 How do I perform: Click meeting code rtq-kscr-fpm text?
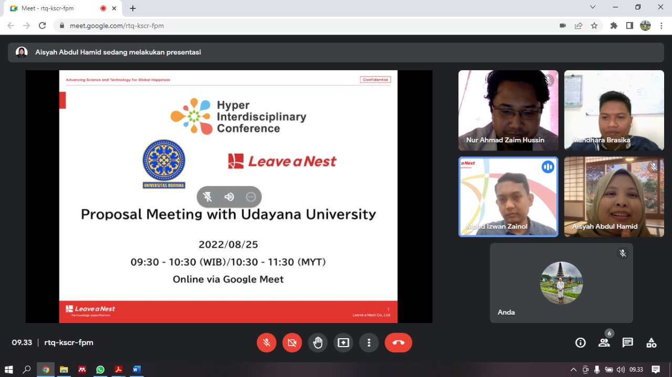[x=69, y=342]
